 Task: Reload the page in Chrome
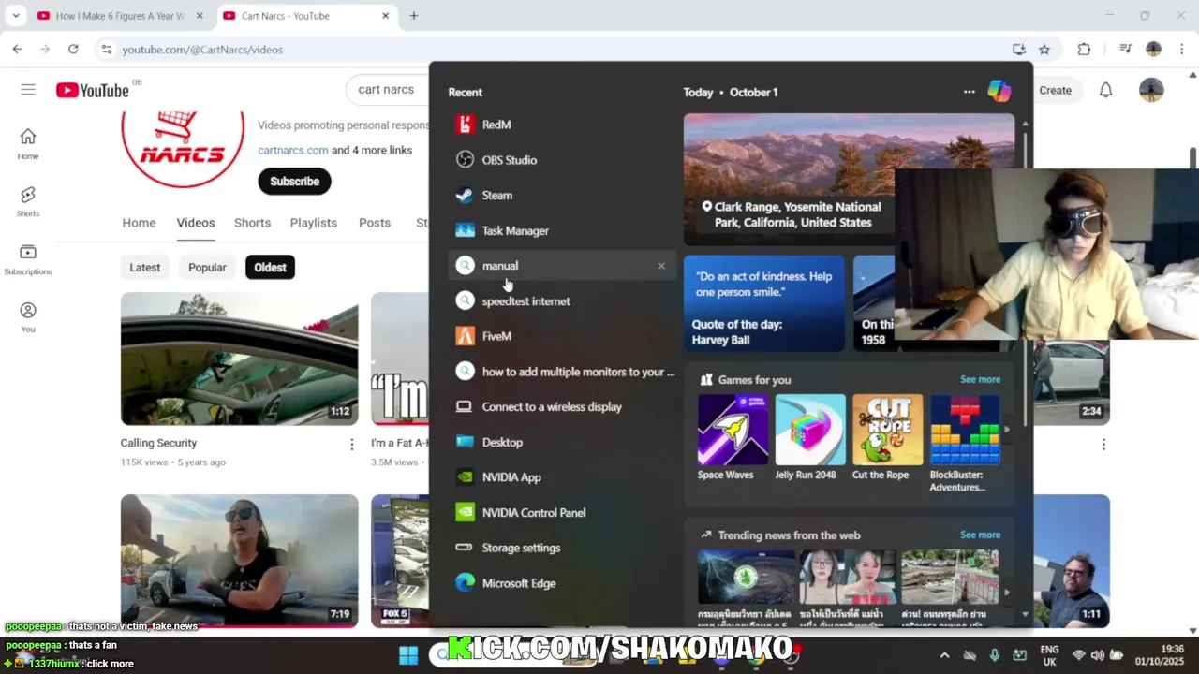[x=73, y=49]
